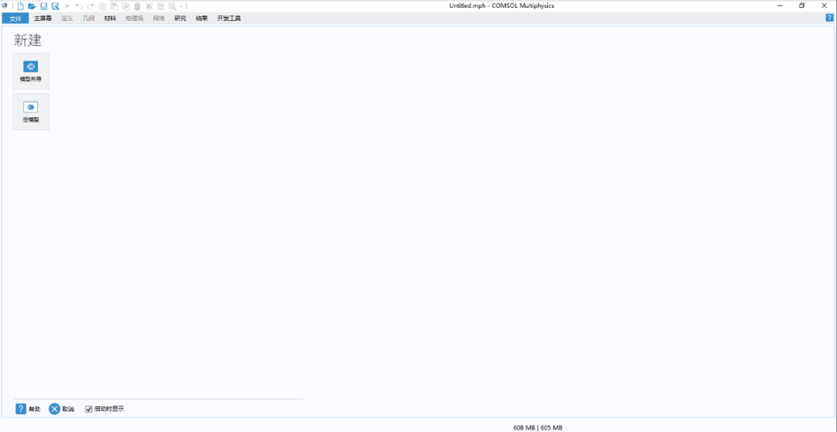Switch to the 开发工具 (Developer) tab
The image size is (837, 432).
pos(229,18)
